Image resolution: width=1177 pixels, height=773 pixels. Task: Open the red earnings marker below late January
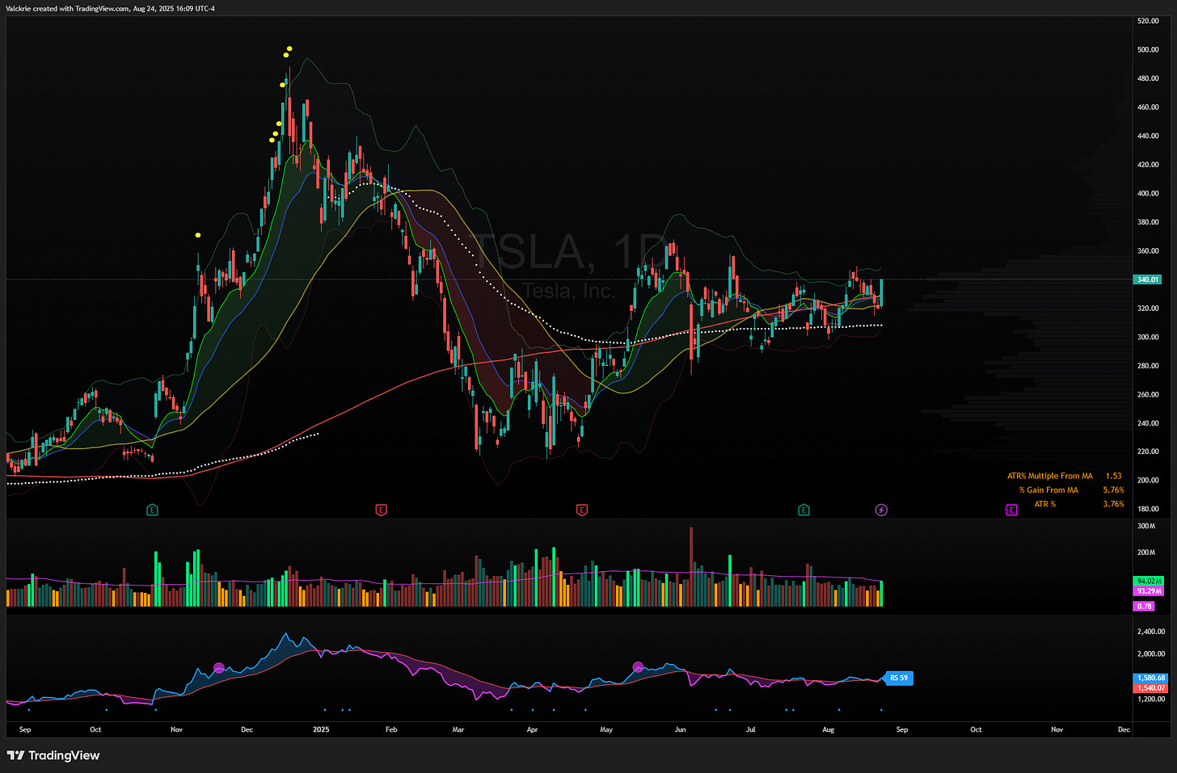382,510
